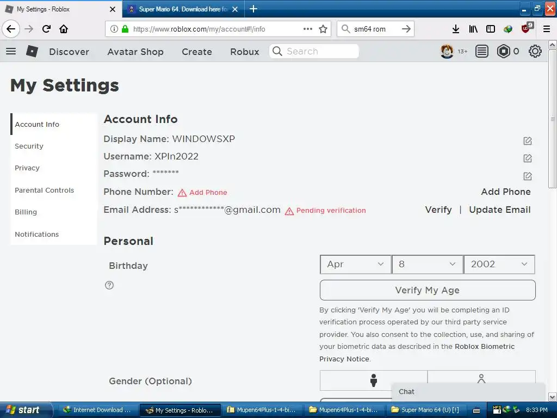
Task: Open the Firefox library icon
Action: 473,29
